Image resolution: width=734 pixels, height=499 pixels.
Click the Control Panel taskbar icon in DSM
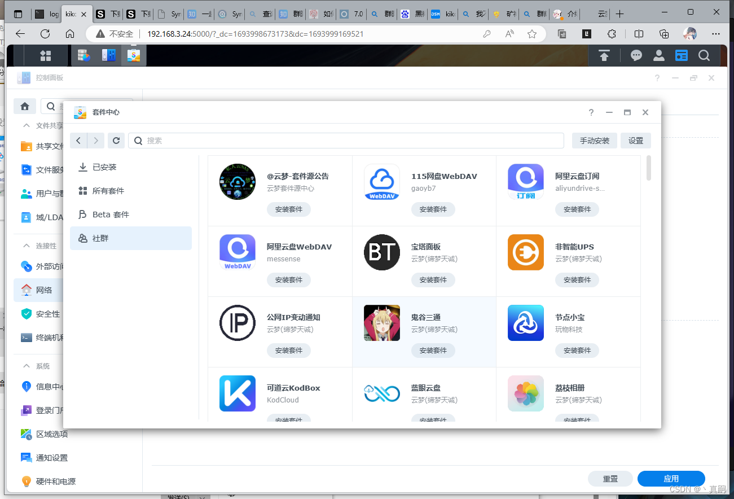click(x=108, y=55)
